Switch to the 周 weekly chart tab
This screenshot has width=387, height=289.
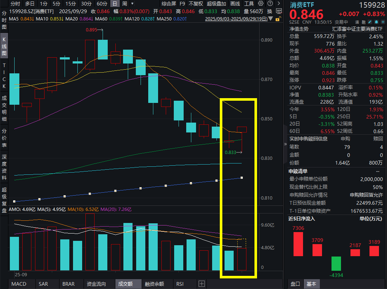tap(124, 4)
